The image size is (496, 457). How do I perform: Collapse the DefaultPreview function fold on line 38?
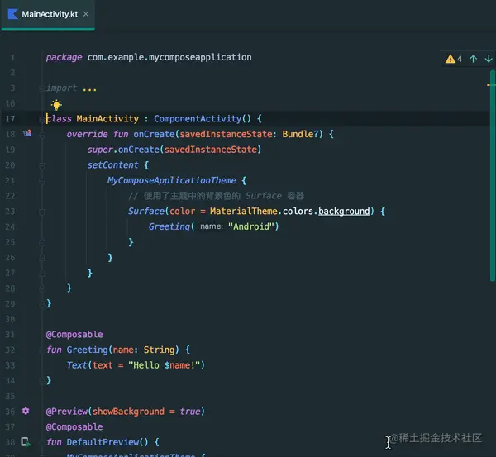(x=42, y=442)
